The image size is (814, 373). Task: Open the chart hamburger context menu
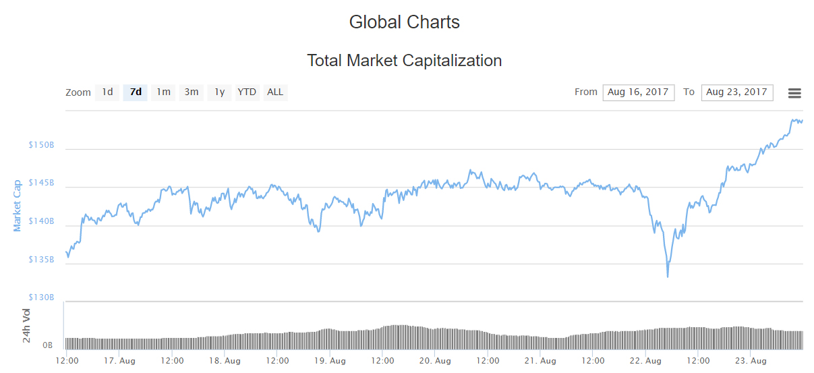(x=794, y=93)
